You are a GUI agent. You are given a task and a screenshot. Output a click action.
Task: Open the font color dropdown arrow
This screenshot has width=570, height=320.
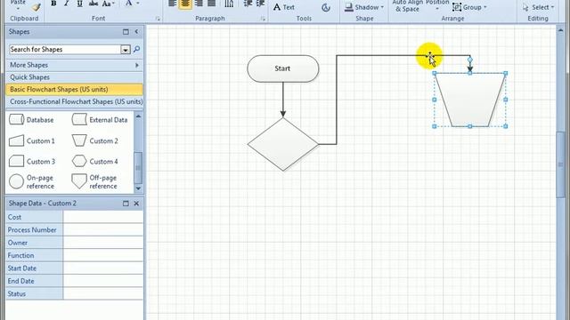pyautogui.click(x=138, y=4)
